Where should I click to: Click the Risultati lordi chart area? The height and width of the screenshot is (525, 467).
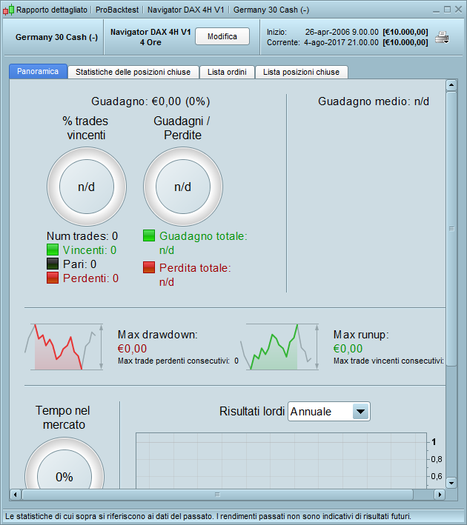pos(281,461)
